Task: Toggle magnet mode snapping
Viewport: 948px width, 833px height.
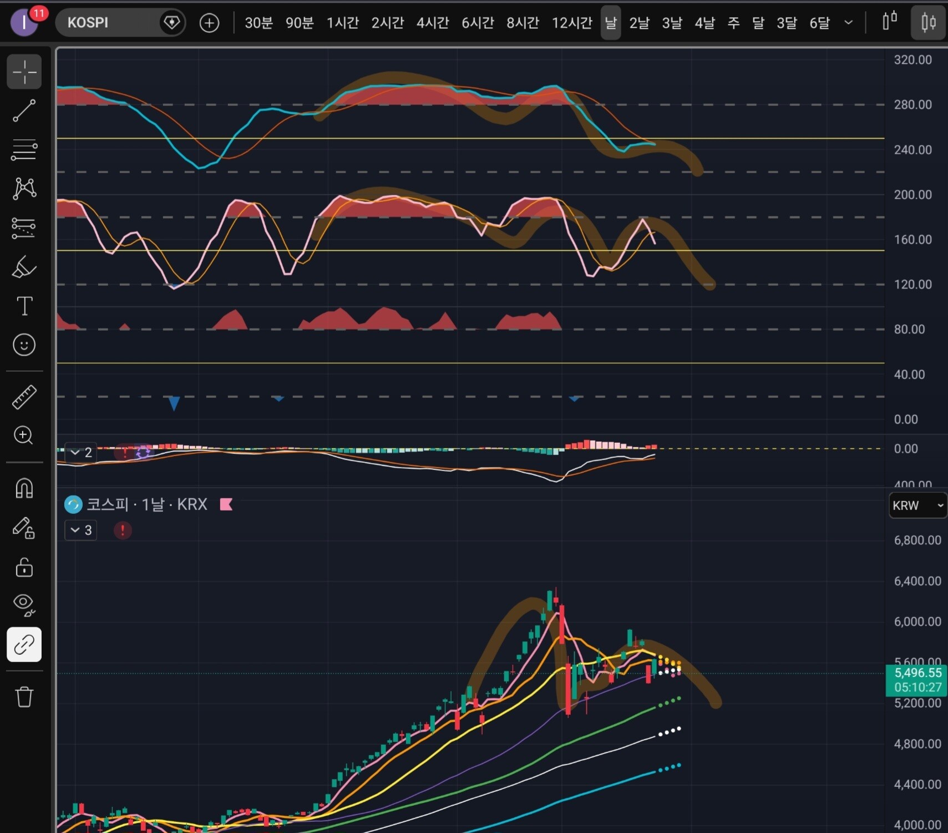Action: pyautogui.click(x=24, y=488)
